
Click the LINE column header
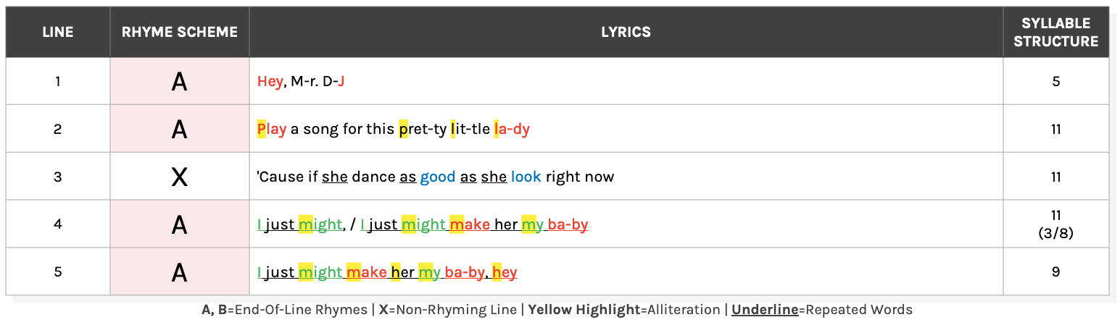[x=58, y=32]
